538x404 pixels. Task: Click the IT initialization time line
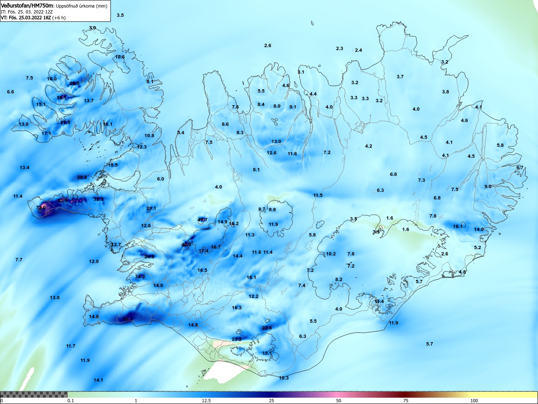point(27,12)
